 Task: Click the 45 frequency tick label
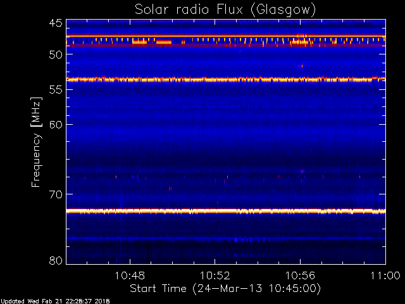tap(56, 23)
